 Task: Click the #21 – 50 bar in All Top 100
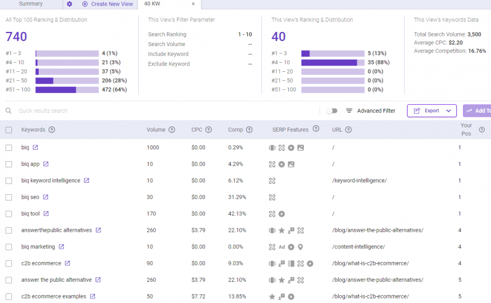[67, 81]
